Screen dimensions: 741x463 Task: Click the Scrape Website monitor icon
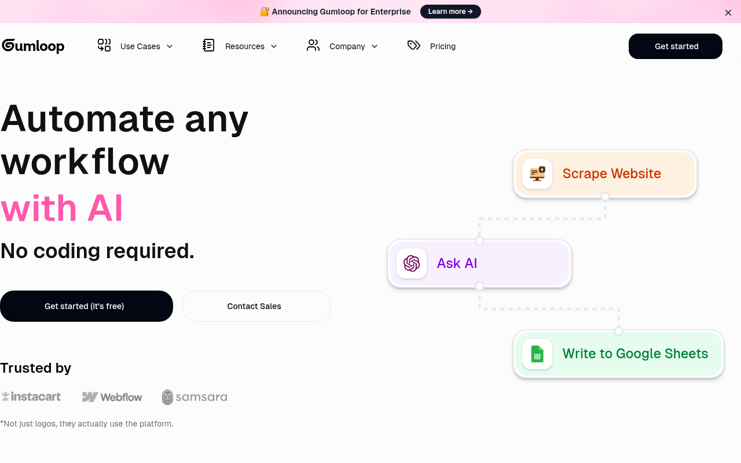[537, 174]
